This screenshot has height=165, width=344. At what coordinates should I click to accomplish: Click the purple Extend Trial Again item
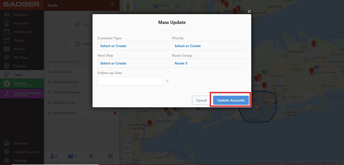22,94
